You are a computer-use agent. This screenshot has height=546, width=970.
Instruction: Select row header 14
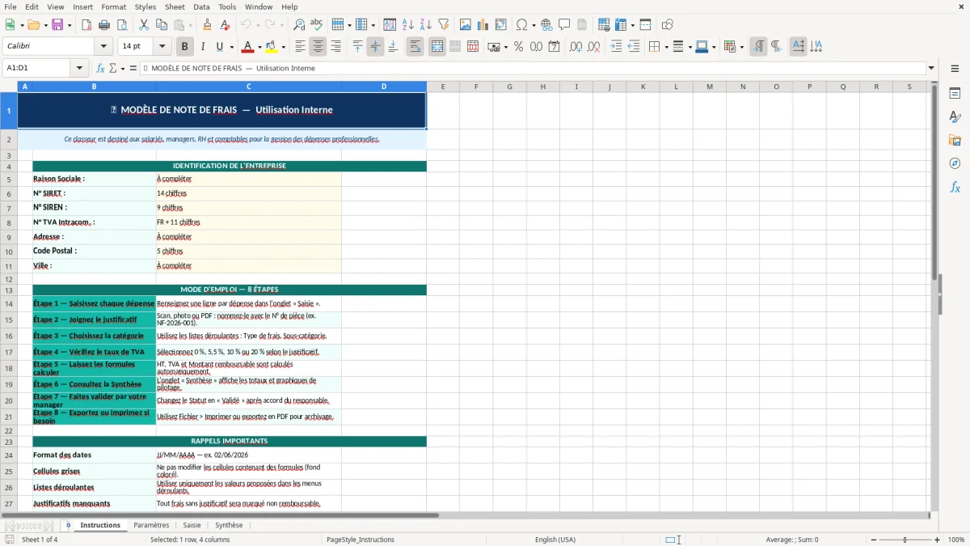[x=9, y=304]
